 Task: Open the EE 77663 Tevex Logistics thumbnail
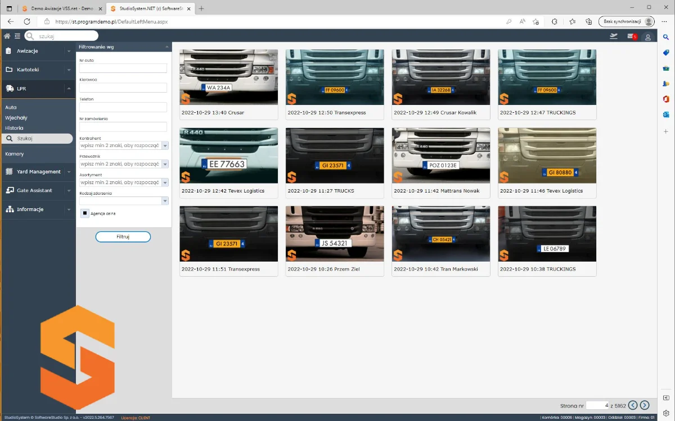point(228,156)
